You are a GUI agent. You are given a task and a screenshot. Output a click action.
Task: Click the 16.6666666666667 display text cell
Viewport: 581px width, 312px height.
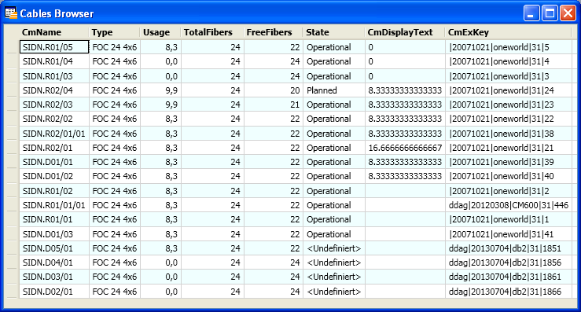[405, 148]
